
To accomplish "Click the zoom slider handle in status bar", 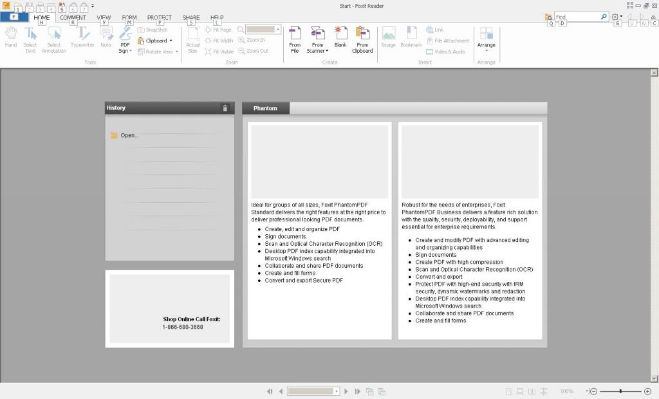I will coord(620,391).
